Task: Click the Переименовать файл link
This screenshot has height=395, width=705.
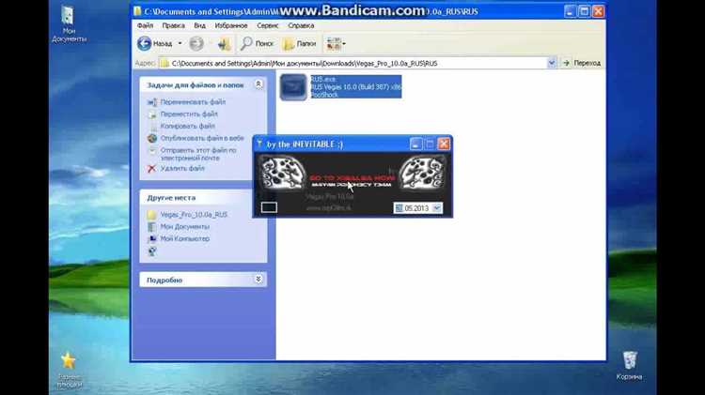Action: tap(193, 101)
